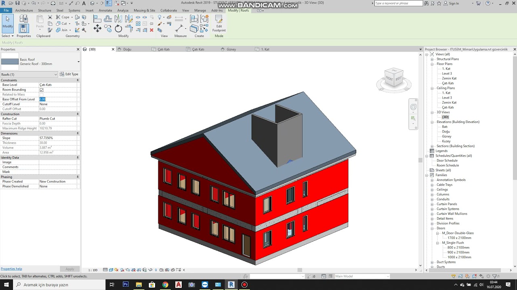The width and height of the screenshot is (517, 290).
Task: Click the Align tool in Modify panel
Action: coord(97,19)
